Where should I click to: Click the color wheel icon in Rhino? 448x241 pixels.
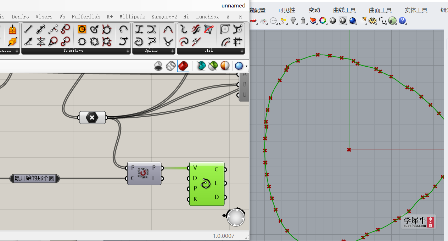pyautogui.click(x=323, y=21)
